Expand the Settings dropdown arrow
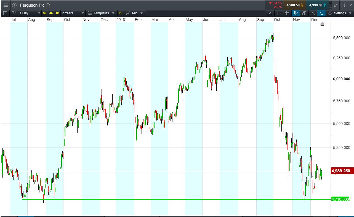 [350, 13]
